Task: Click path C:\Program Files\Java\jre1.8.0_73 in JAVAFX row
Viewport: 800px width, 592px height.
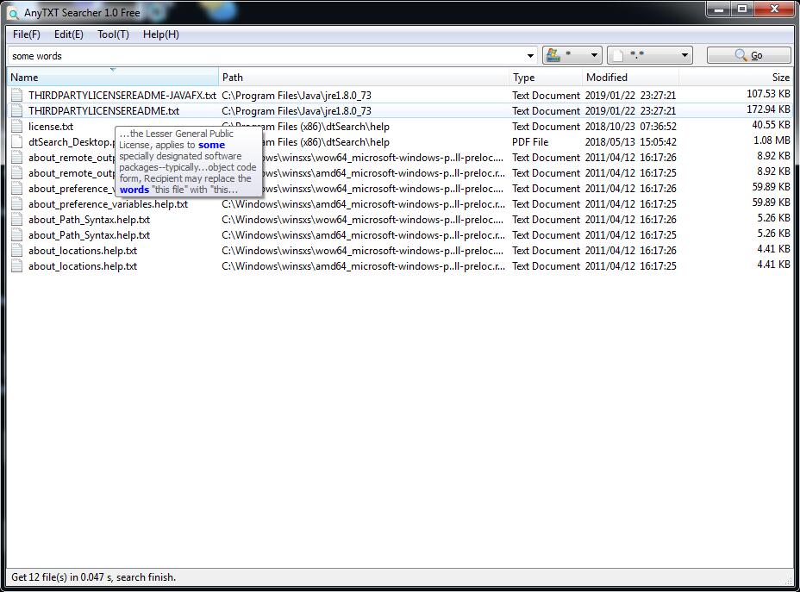Action: [297, 96]
